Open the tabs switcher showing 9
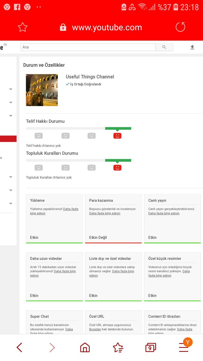Screen dimensions: 203x361 [x=150, y=347]
